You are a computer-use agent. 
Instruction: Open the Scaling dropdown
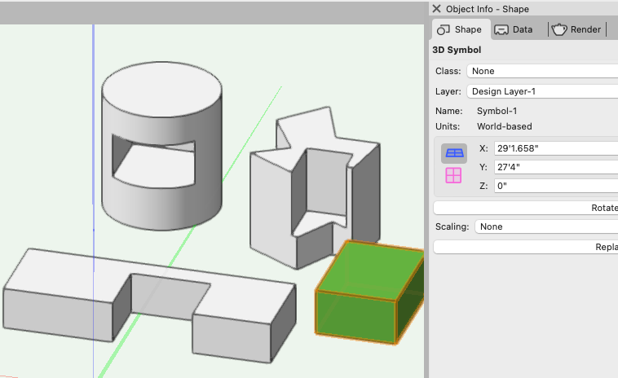pyautogui.click(x=545, y=226)
